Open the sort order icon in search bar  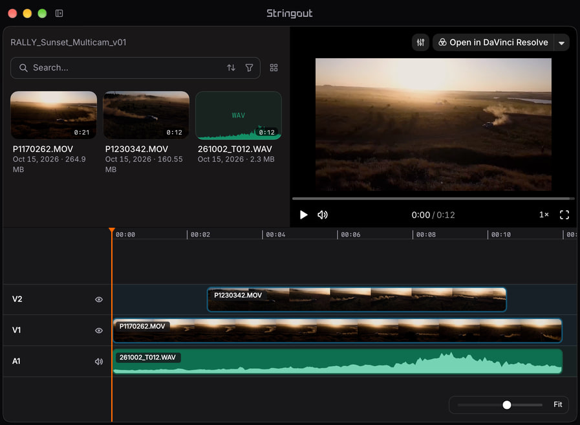click(x=231, y=68)
